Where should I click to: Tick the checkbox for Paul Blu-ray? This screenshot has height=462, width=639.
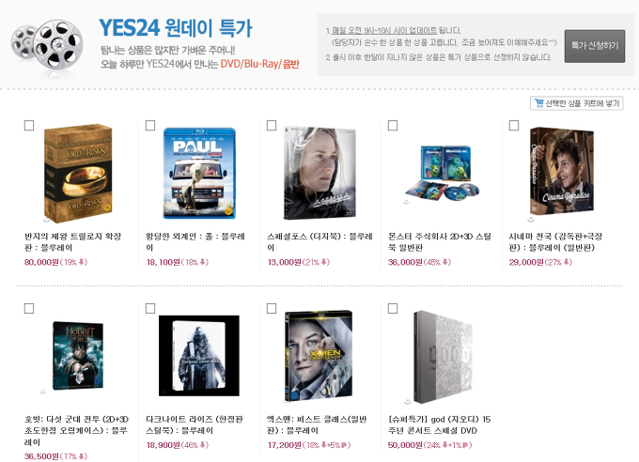point(150,125)
